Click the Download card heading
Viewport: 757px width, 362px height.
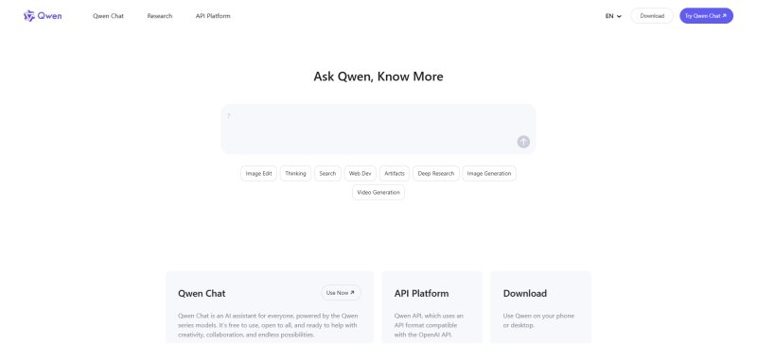(525, 294)
